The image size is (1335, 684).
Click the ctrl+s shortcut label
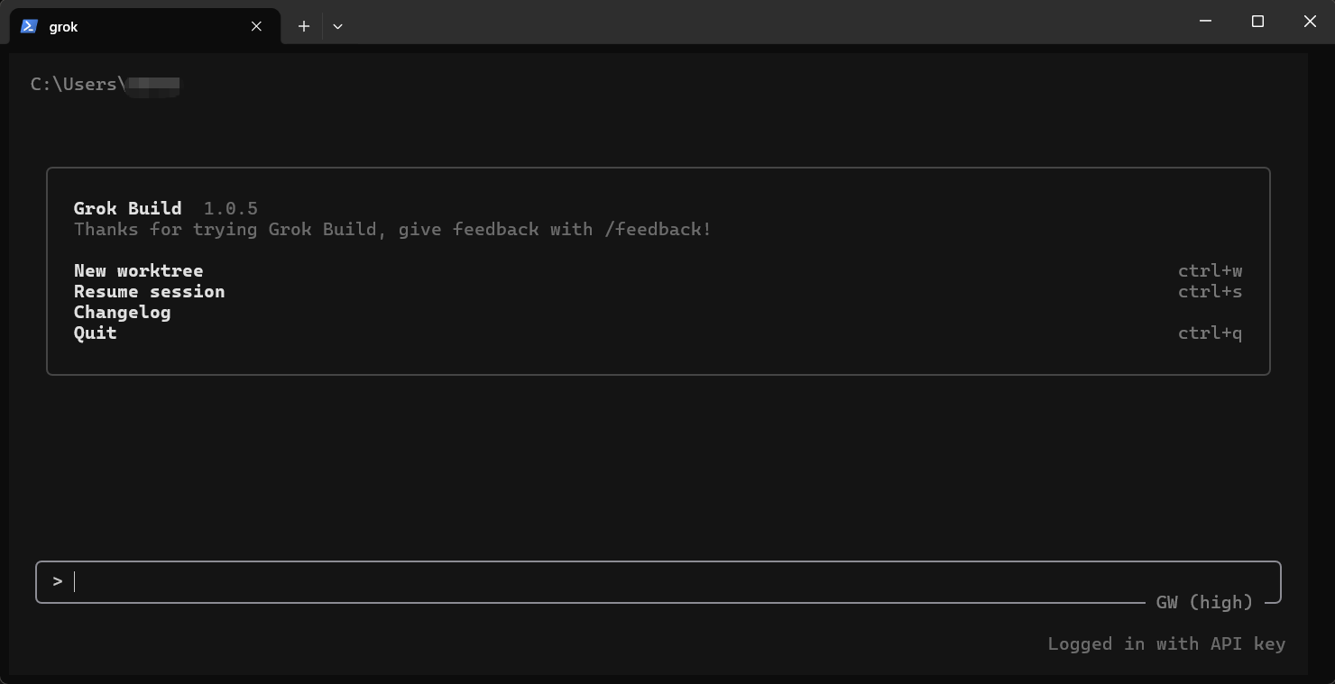pos(1210,291)
